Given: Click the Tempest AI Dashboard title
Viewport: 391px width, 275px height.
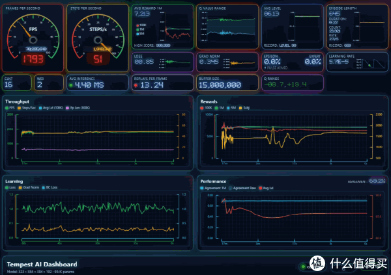Looking at the screenshot, I should [42, 264].
